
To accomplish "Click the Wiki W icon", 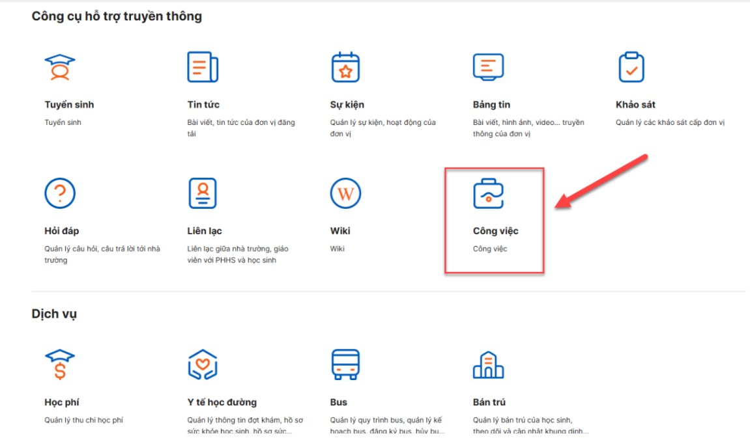I will coord(345,193).
